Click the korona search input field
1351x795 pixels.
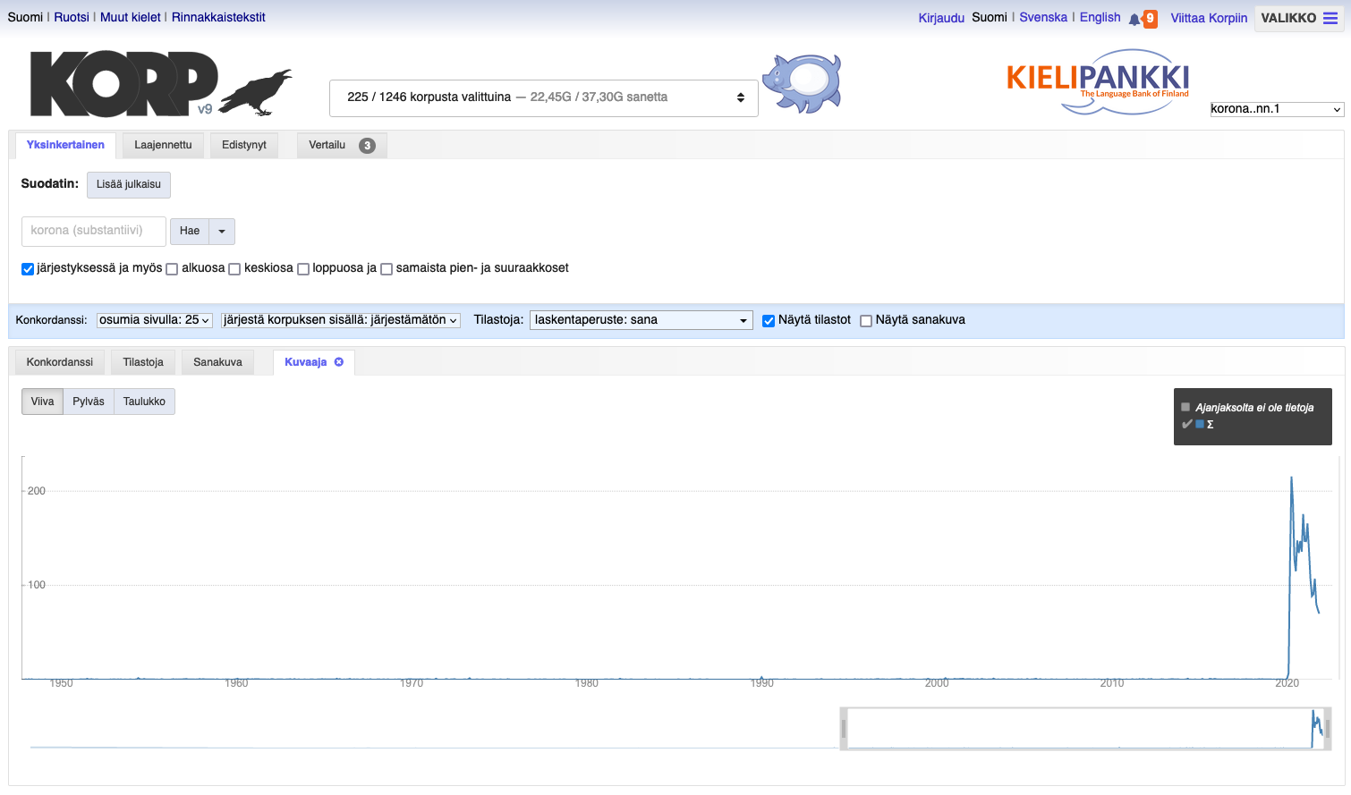click(94, 231)
